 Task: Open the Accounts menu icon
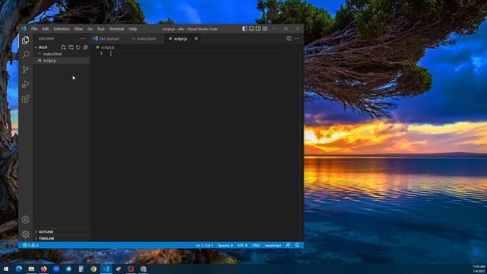click(x=25, y=219)
